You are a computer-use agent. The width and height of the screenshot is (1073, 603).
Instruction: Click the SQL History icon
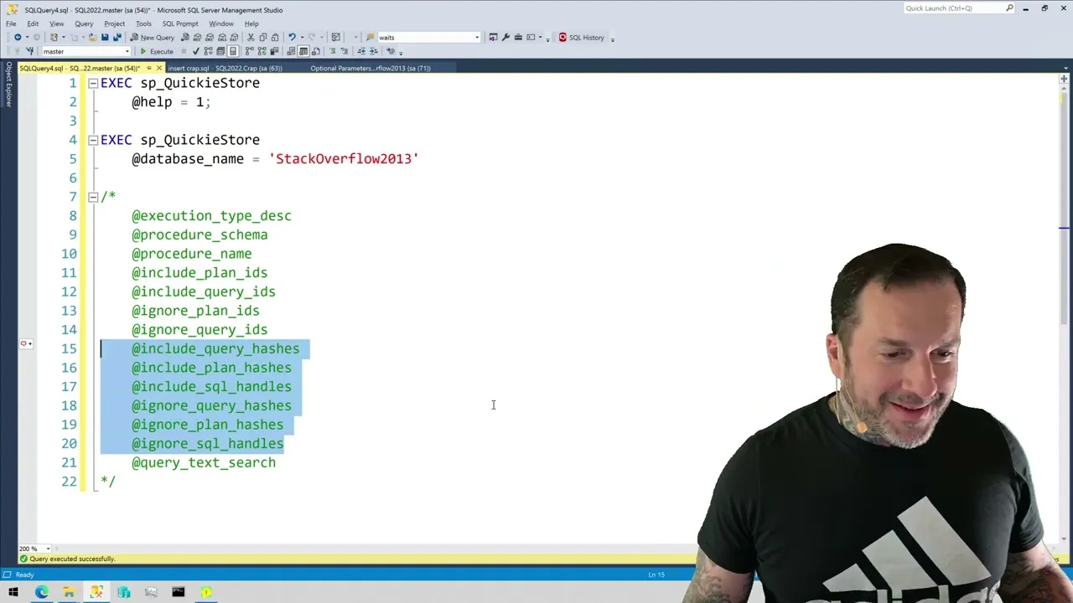pos(582,38)
